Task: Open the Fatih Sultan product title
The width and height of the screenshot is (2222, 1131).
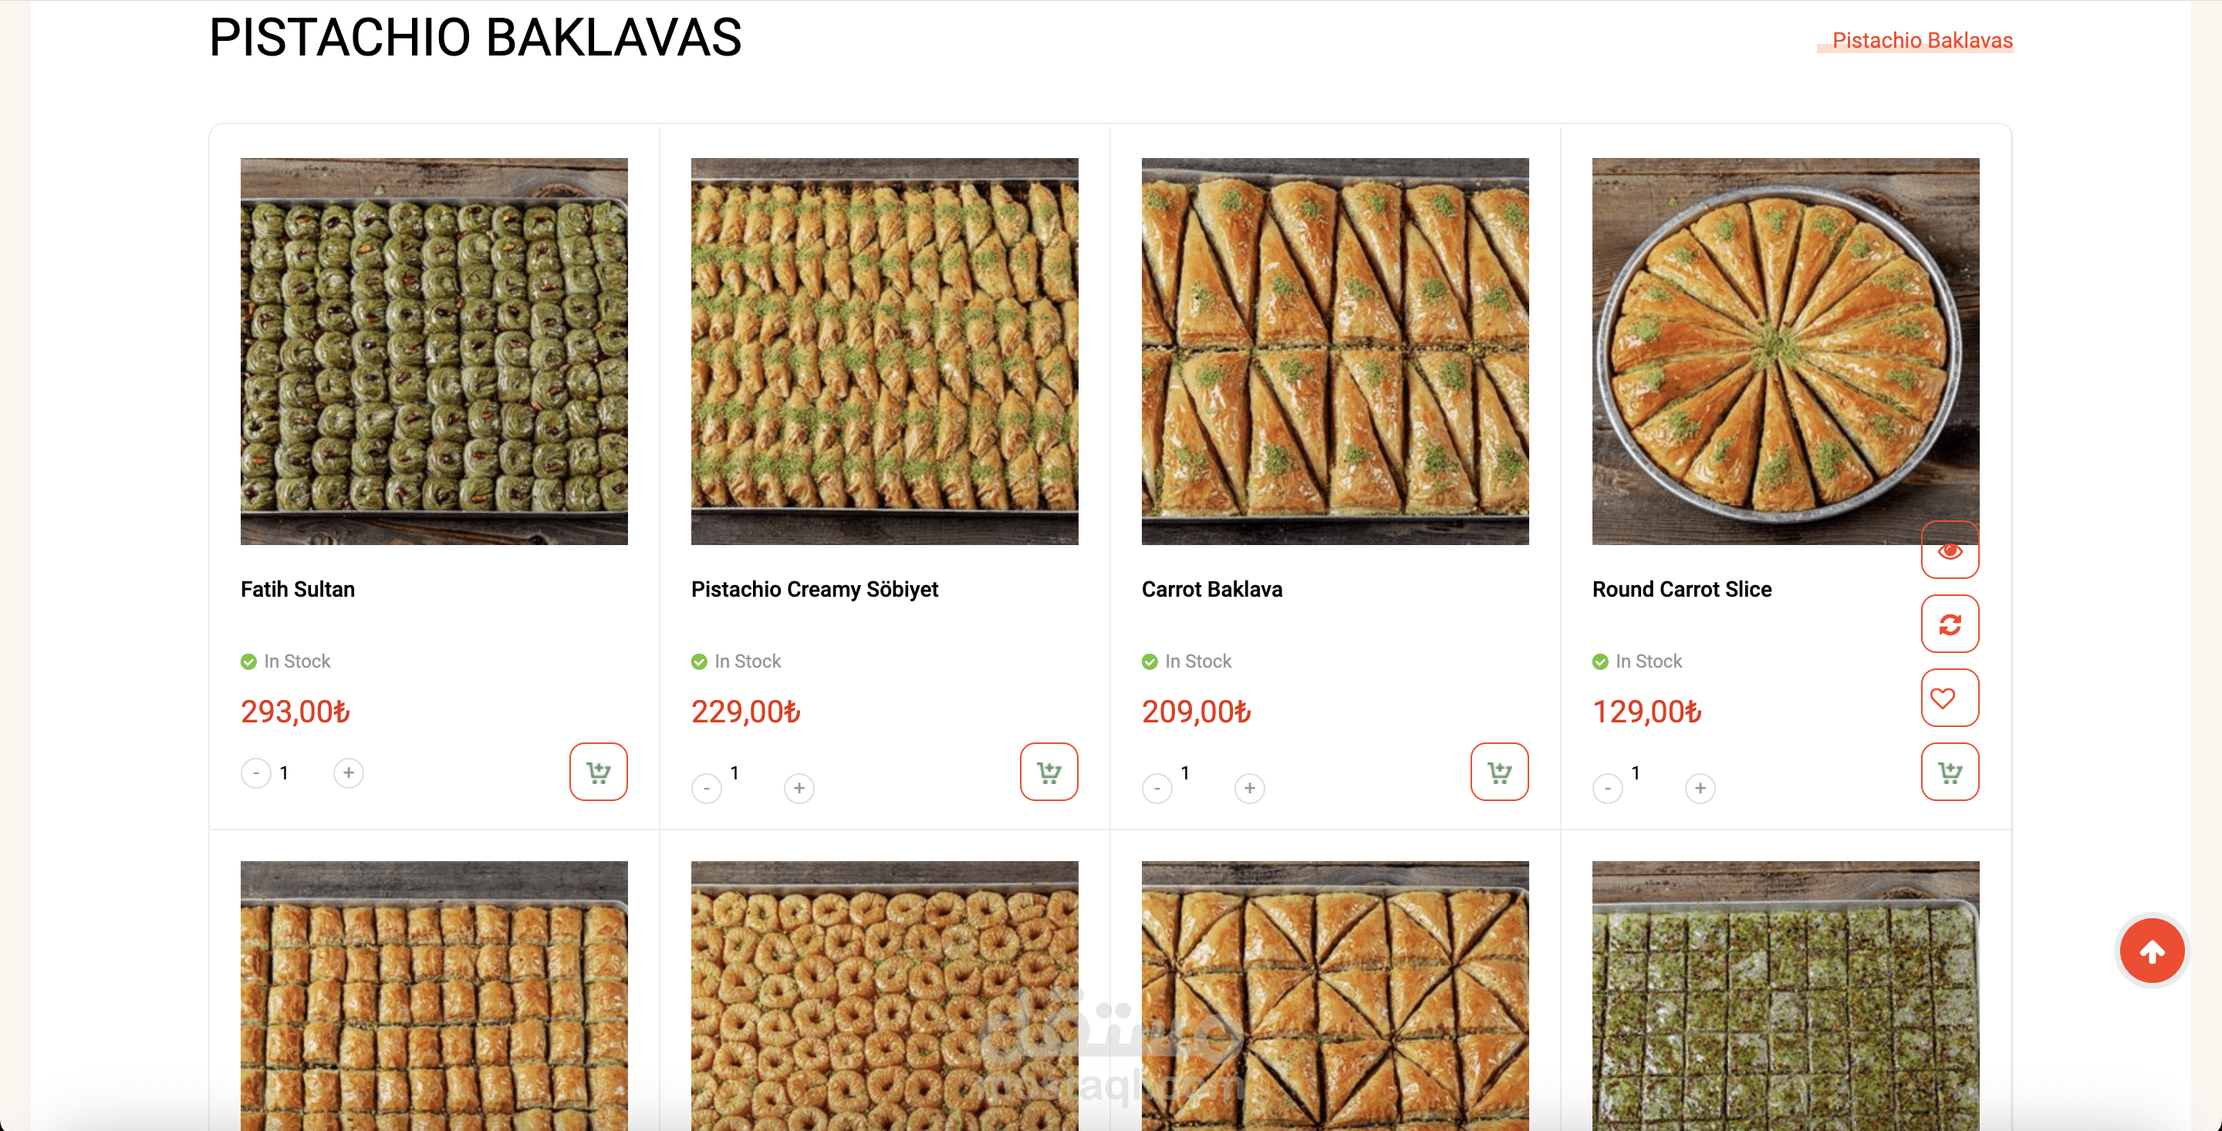Action: pyautogui.click(x=298, y=589)
